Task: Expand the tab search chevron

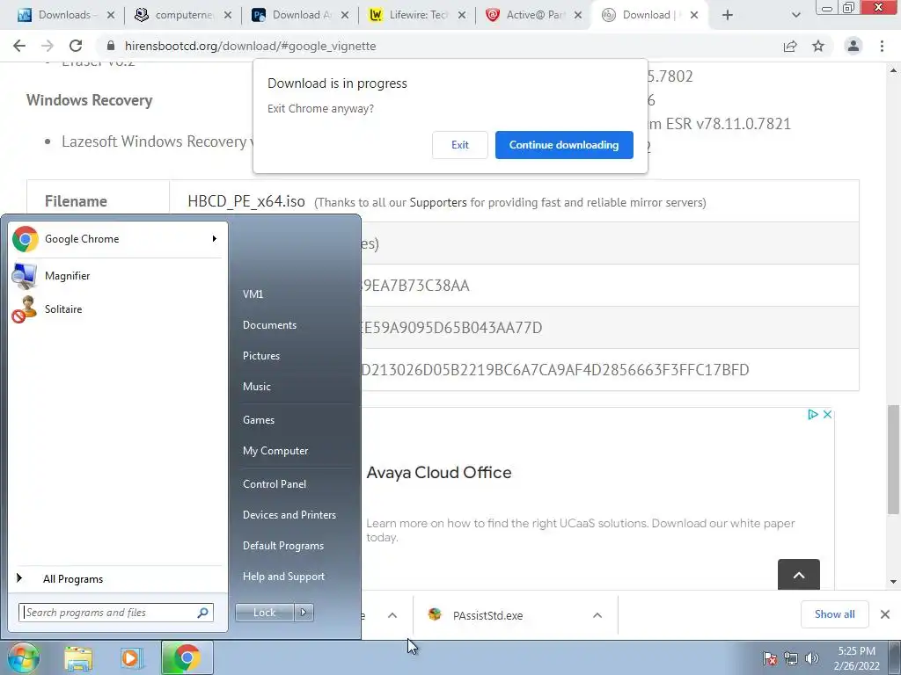Action: coord(795,15)
